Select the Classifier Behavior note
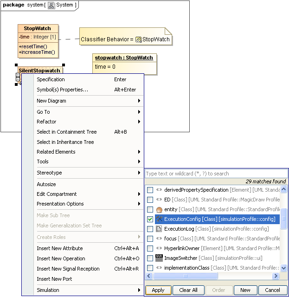 (x=126, y=36)
